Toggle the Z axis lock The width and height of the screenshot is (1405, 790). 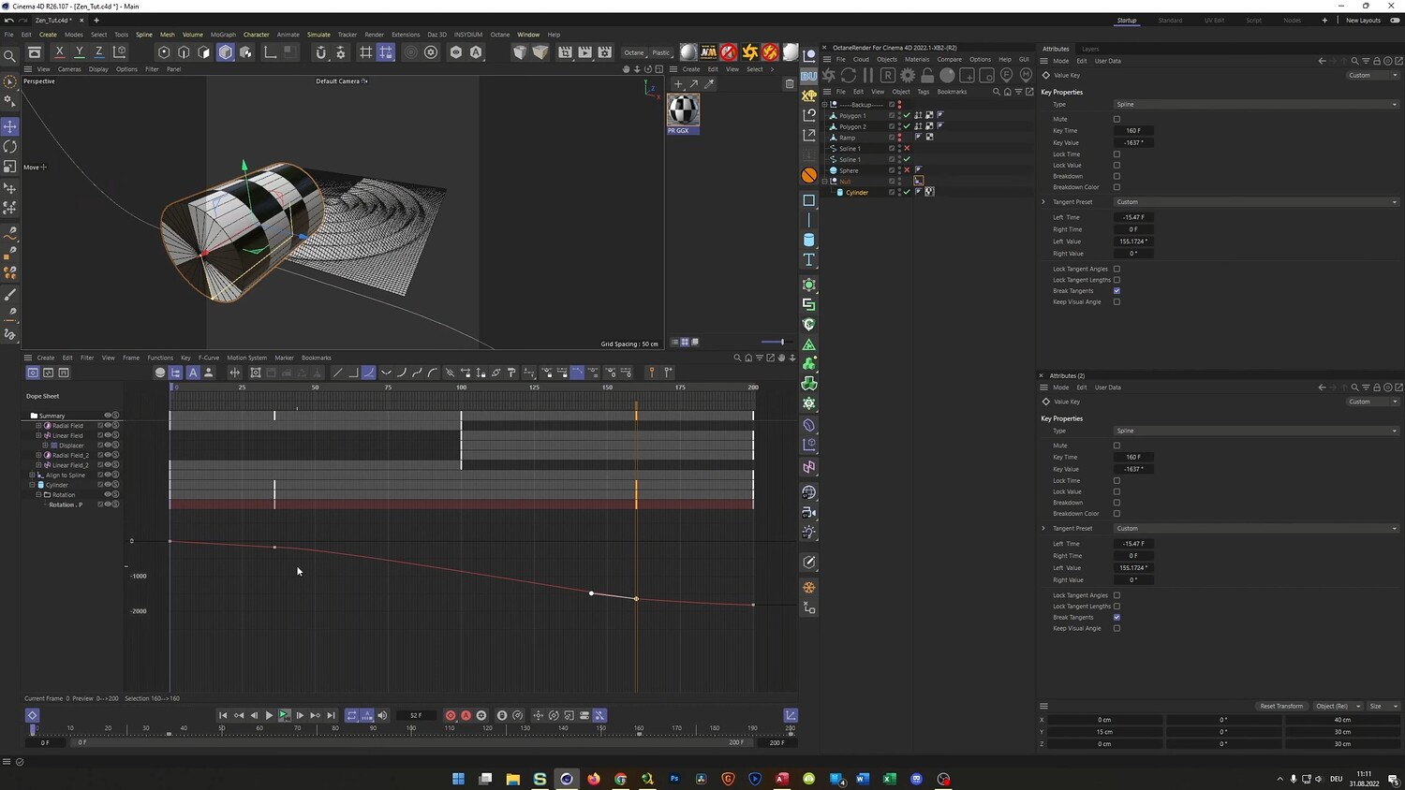click(x=98, y=52)
